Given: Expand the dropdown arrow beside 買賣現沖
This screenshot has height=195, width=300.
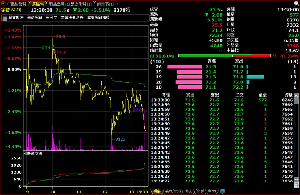Looking at the screenshot, I should tap(5, 18).
